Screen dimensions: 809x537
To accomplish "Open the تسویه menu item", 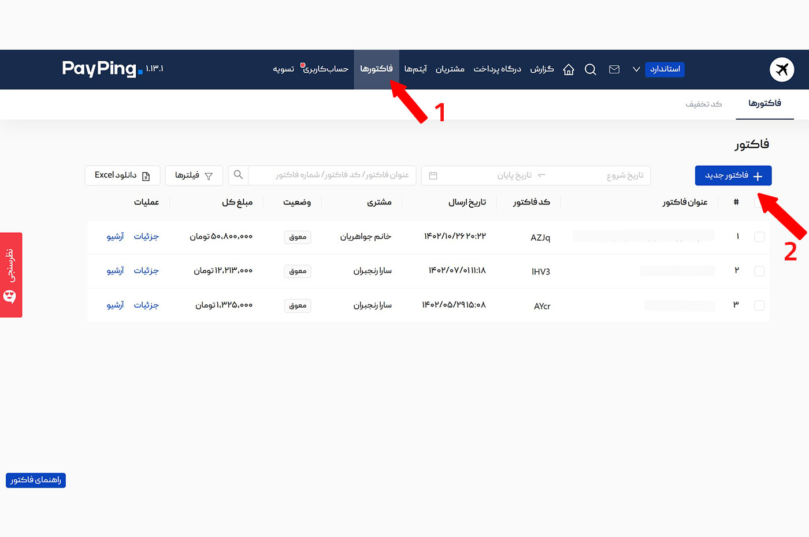I will [283, 69].
